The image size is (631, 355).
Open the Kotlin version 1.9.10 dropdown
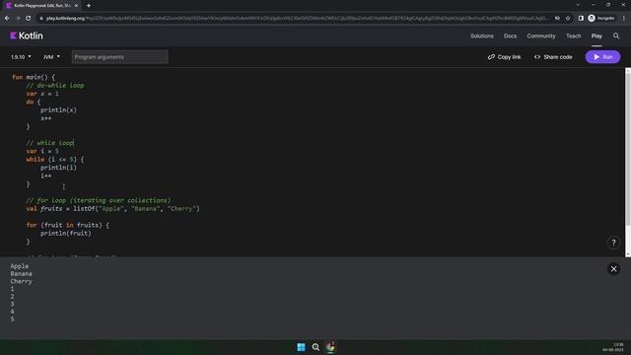21,57
